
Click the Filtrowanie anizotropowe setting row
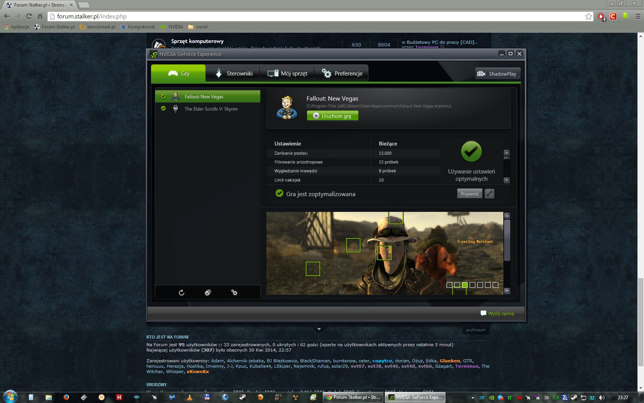pyautogui.click(x=353, y=162)
